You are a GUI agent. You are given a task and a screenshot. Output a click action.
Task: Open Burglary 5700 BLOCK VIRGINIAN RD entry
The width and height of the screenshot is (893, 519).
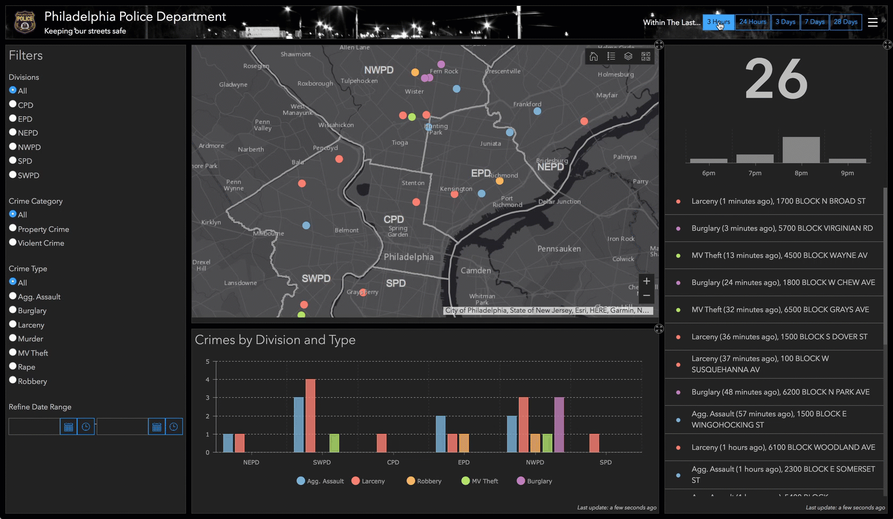click(x=774, y=228)
